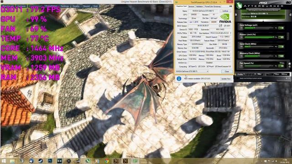The image size is (292, 164).
Task: Toggle the DirectCompute 5.0 checkbox in GPU-Z
Action: coord(216,67)
